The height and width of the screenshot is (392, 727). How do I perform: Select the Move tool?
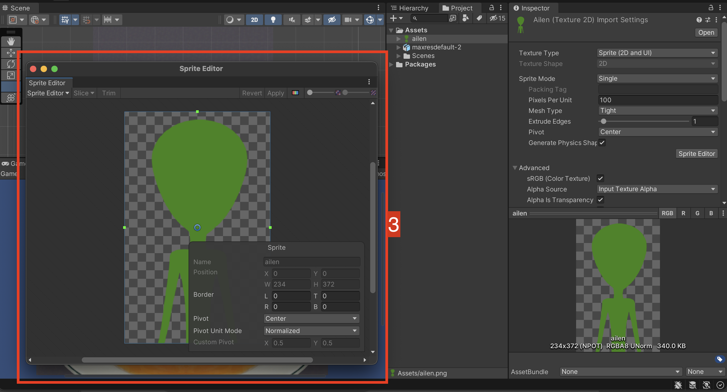click(11, 53)
